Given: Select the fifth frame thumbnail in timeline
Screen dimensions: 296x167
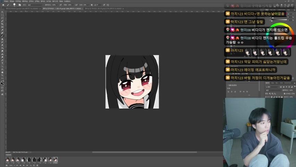Looking at the screenshot, I should pos(29,160).
